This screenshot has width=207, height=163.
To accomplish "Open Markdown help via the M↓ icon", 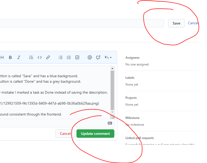I will coord(110,123).
